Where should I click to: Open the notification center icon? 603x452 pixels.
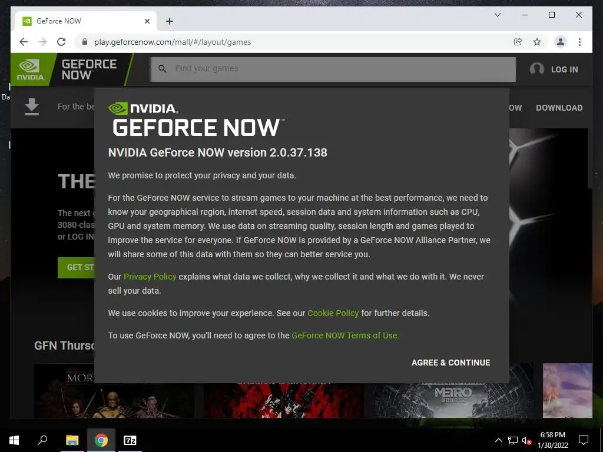coord(584,440)
